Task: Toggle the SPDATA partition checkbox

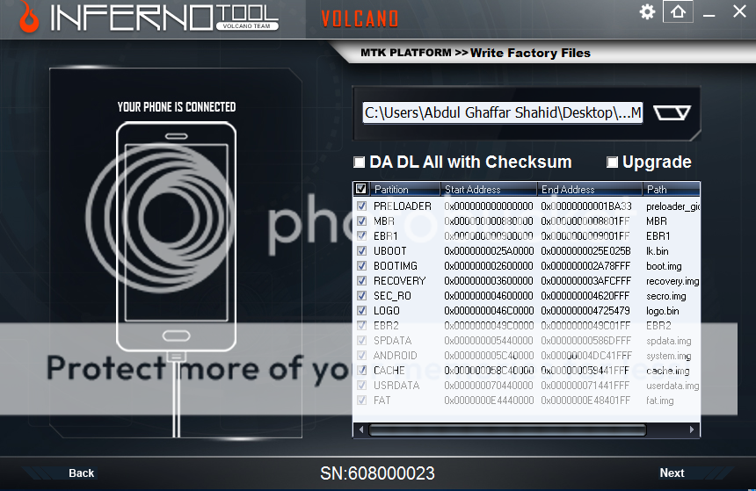Action: [361, 340]
